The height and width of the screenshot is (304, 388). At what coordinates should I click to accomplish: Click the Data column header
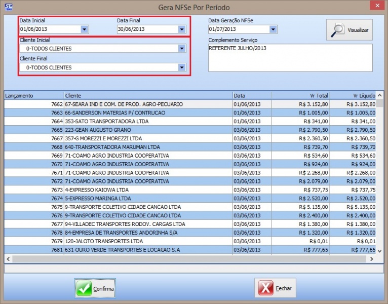pos(252,95)
